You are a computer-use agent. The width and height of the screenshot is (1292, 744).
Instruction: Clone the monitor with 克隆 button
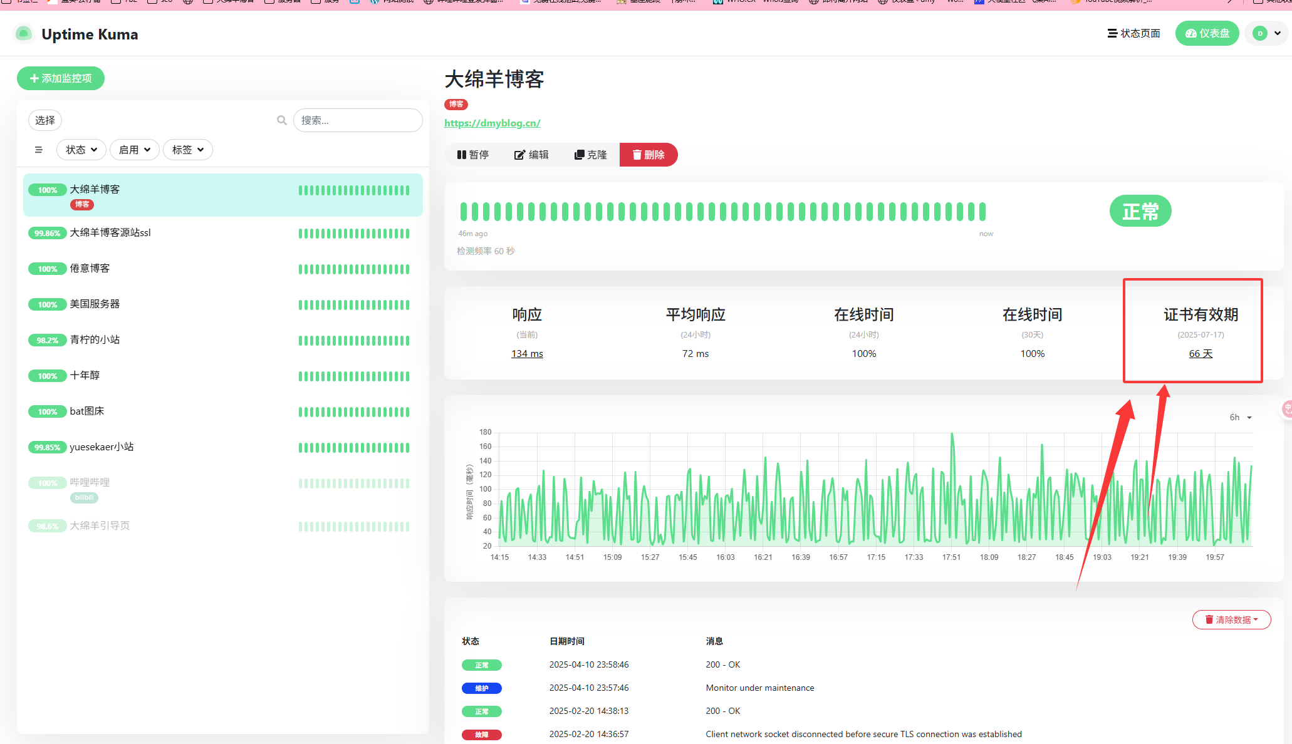pos(591,155)
